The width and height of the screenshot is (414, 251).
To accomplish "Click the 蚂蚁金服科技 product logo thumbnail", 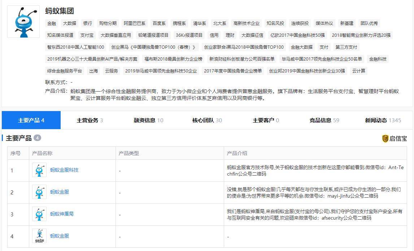I will [39, 169].
